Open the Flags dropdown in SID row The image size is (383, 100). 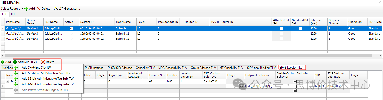242,86
